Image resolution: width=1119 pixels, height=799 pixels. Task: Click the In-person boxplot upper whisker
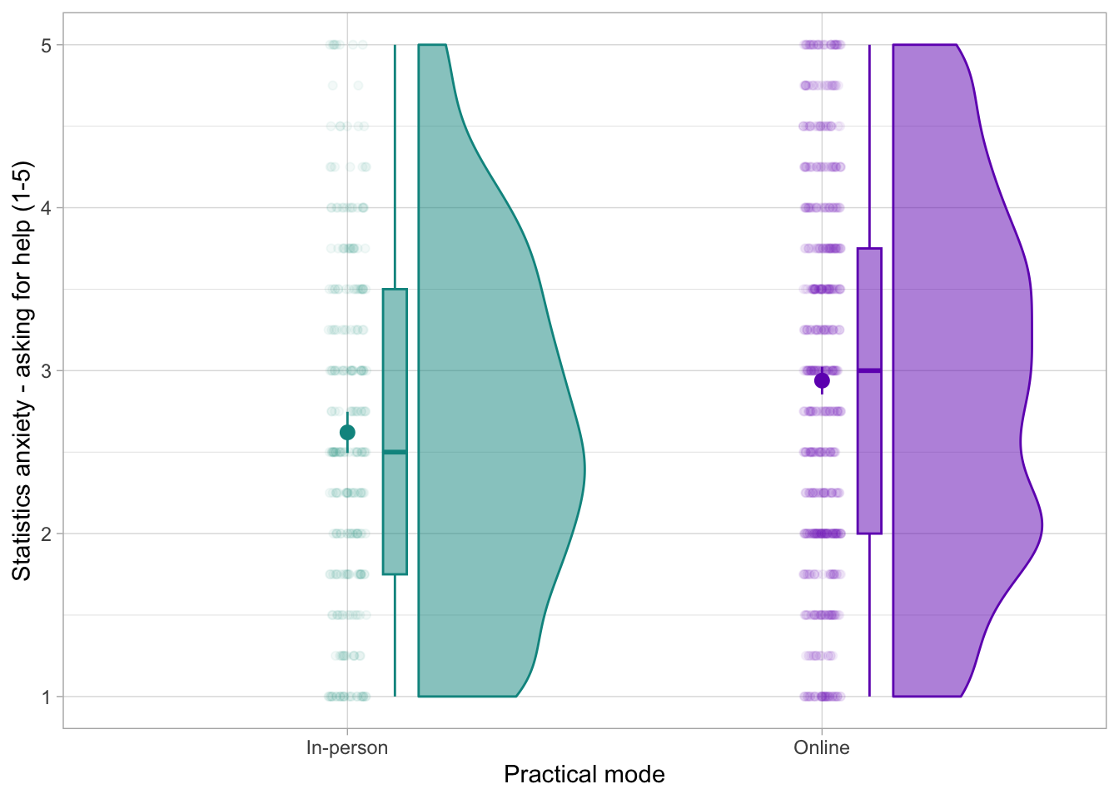coord(395,166)
